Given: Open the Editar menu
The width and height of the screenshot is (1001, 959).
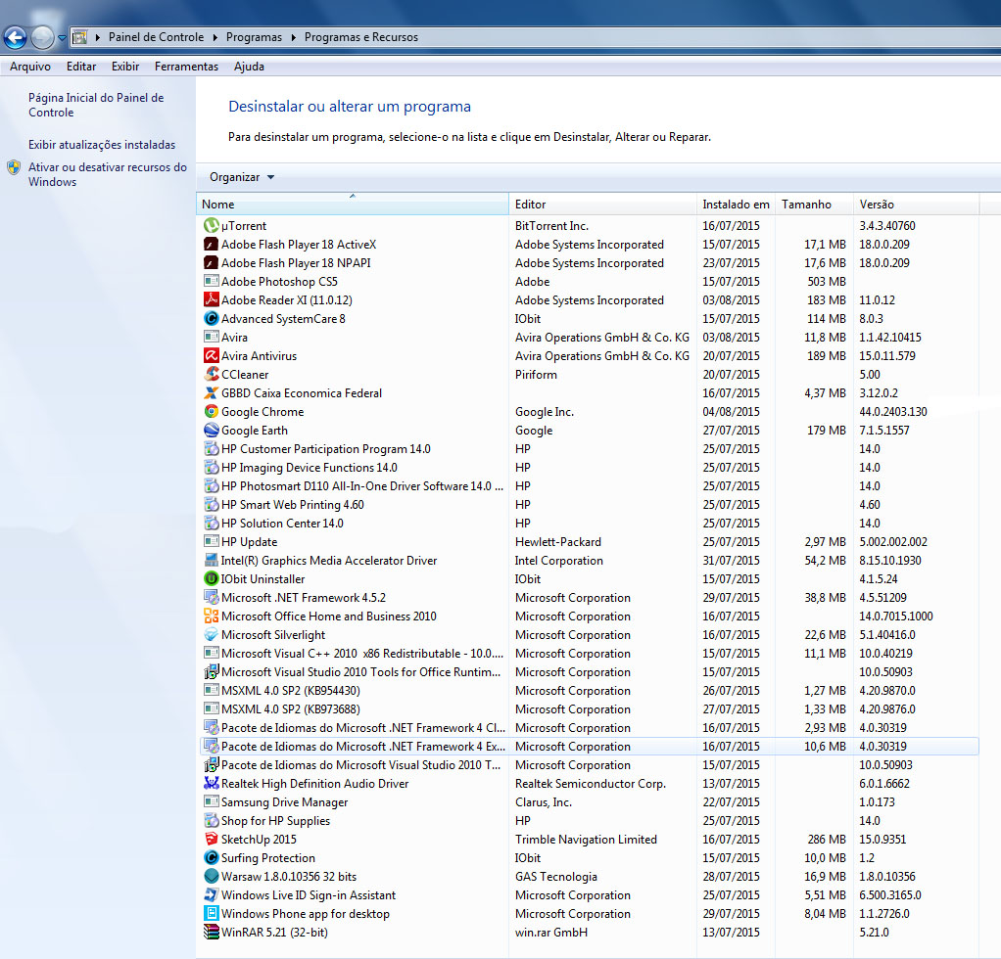Looking at the screenshot, I should [x=81, y=67].
